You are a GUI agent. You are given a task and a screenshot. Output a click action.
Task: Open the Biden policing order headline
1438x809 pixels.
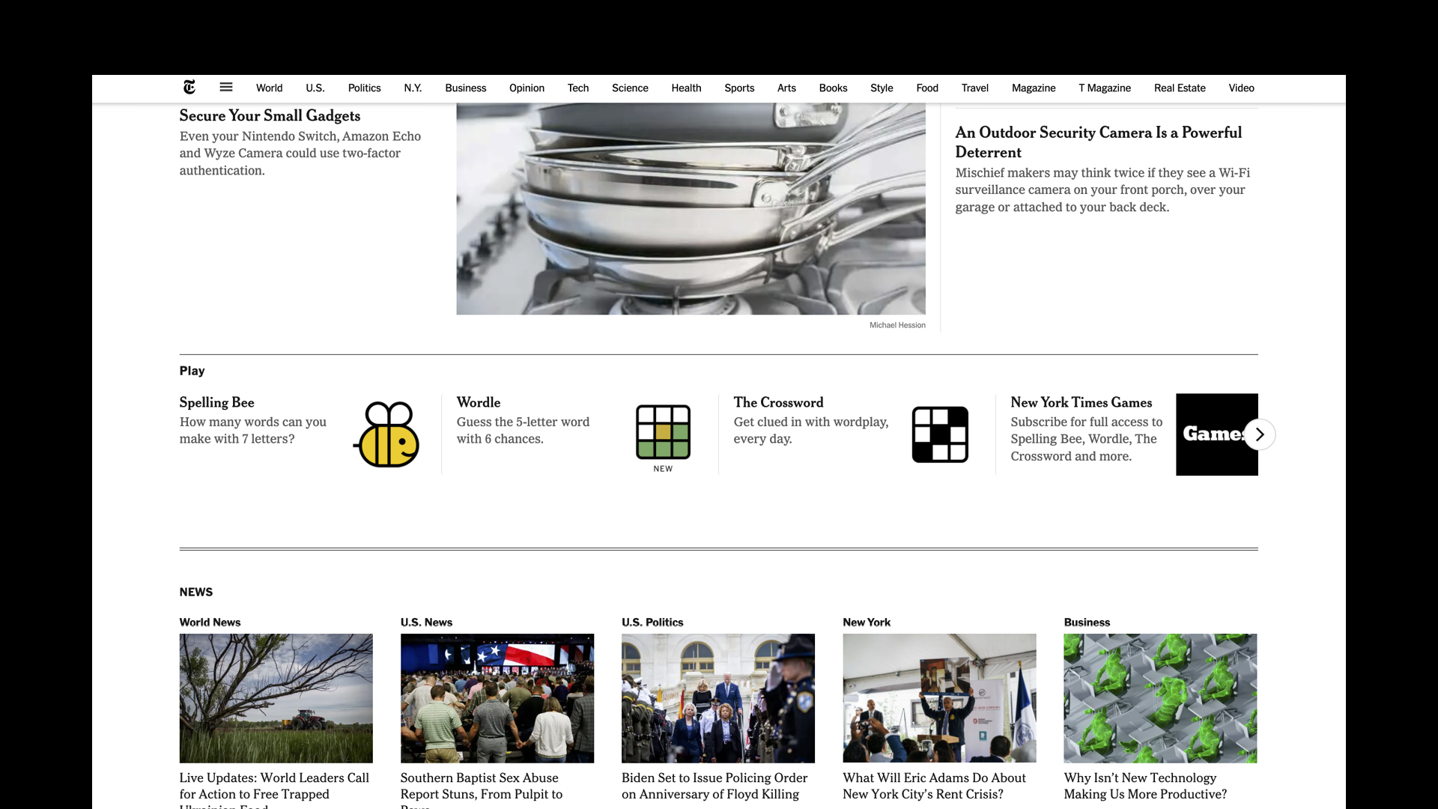coord(714,786)
